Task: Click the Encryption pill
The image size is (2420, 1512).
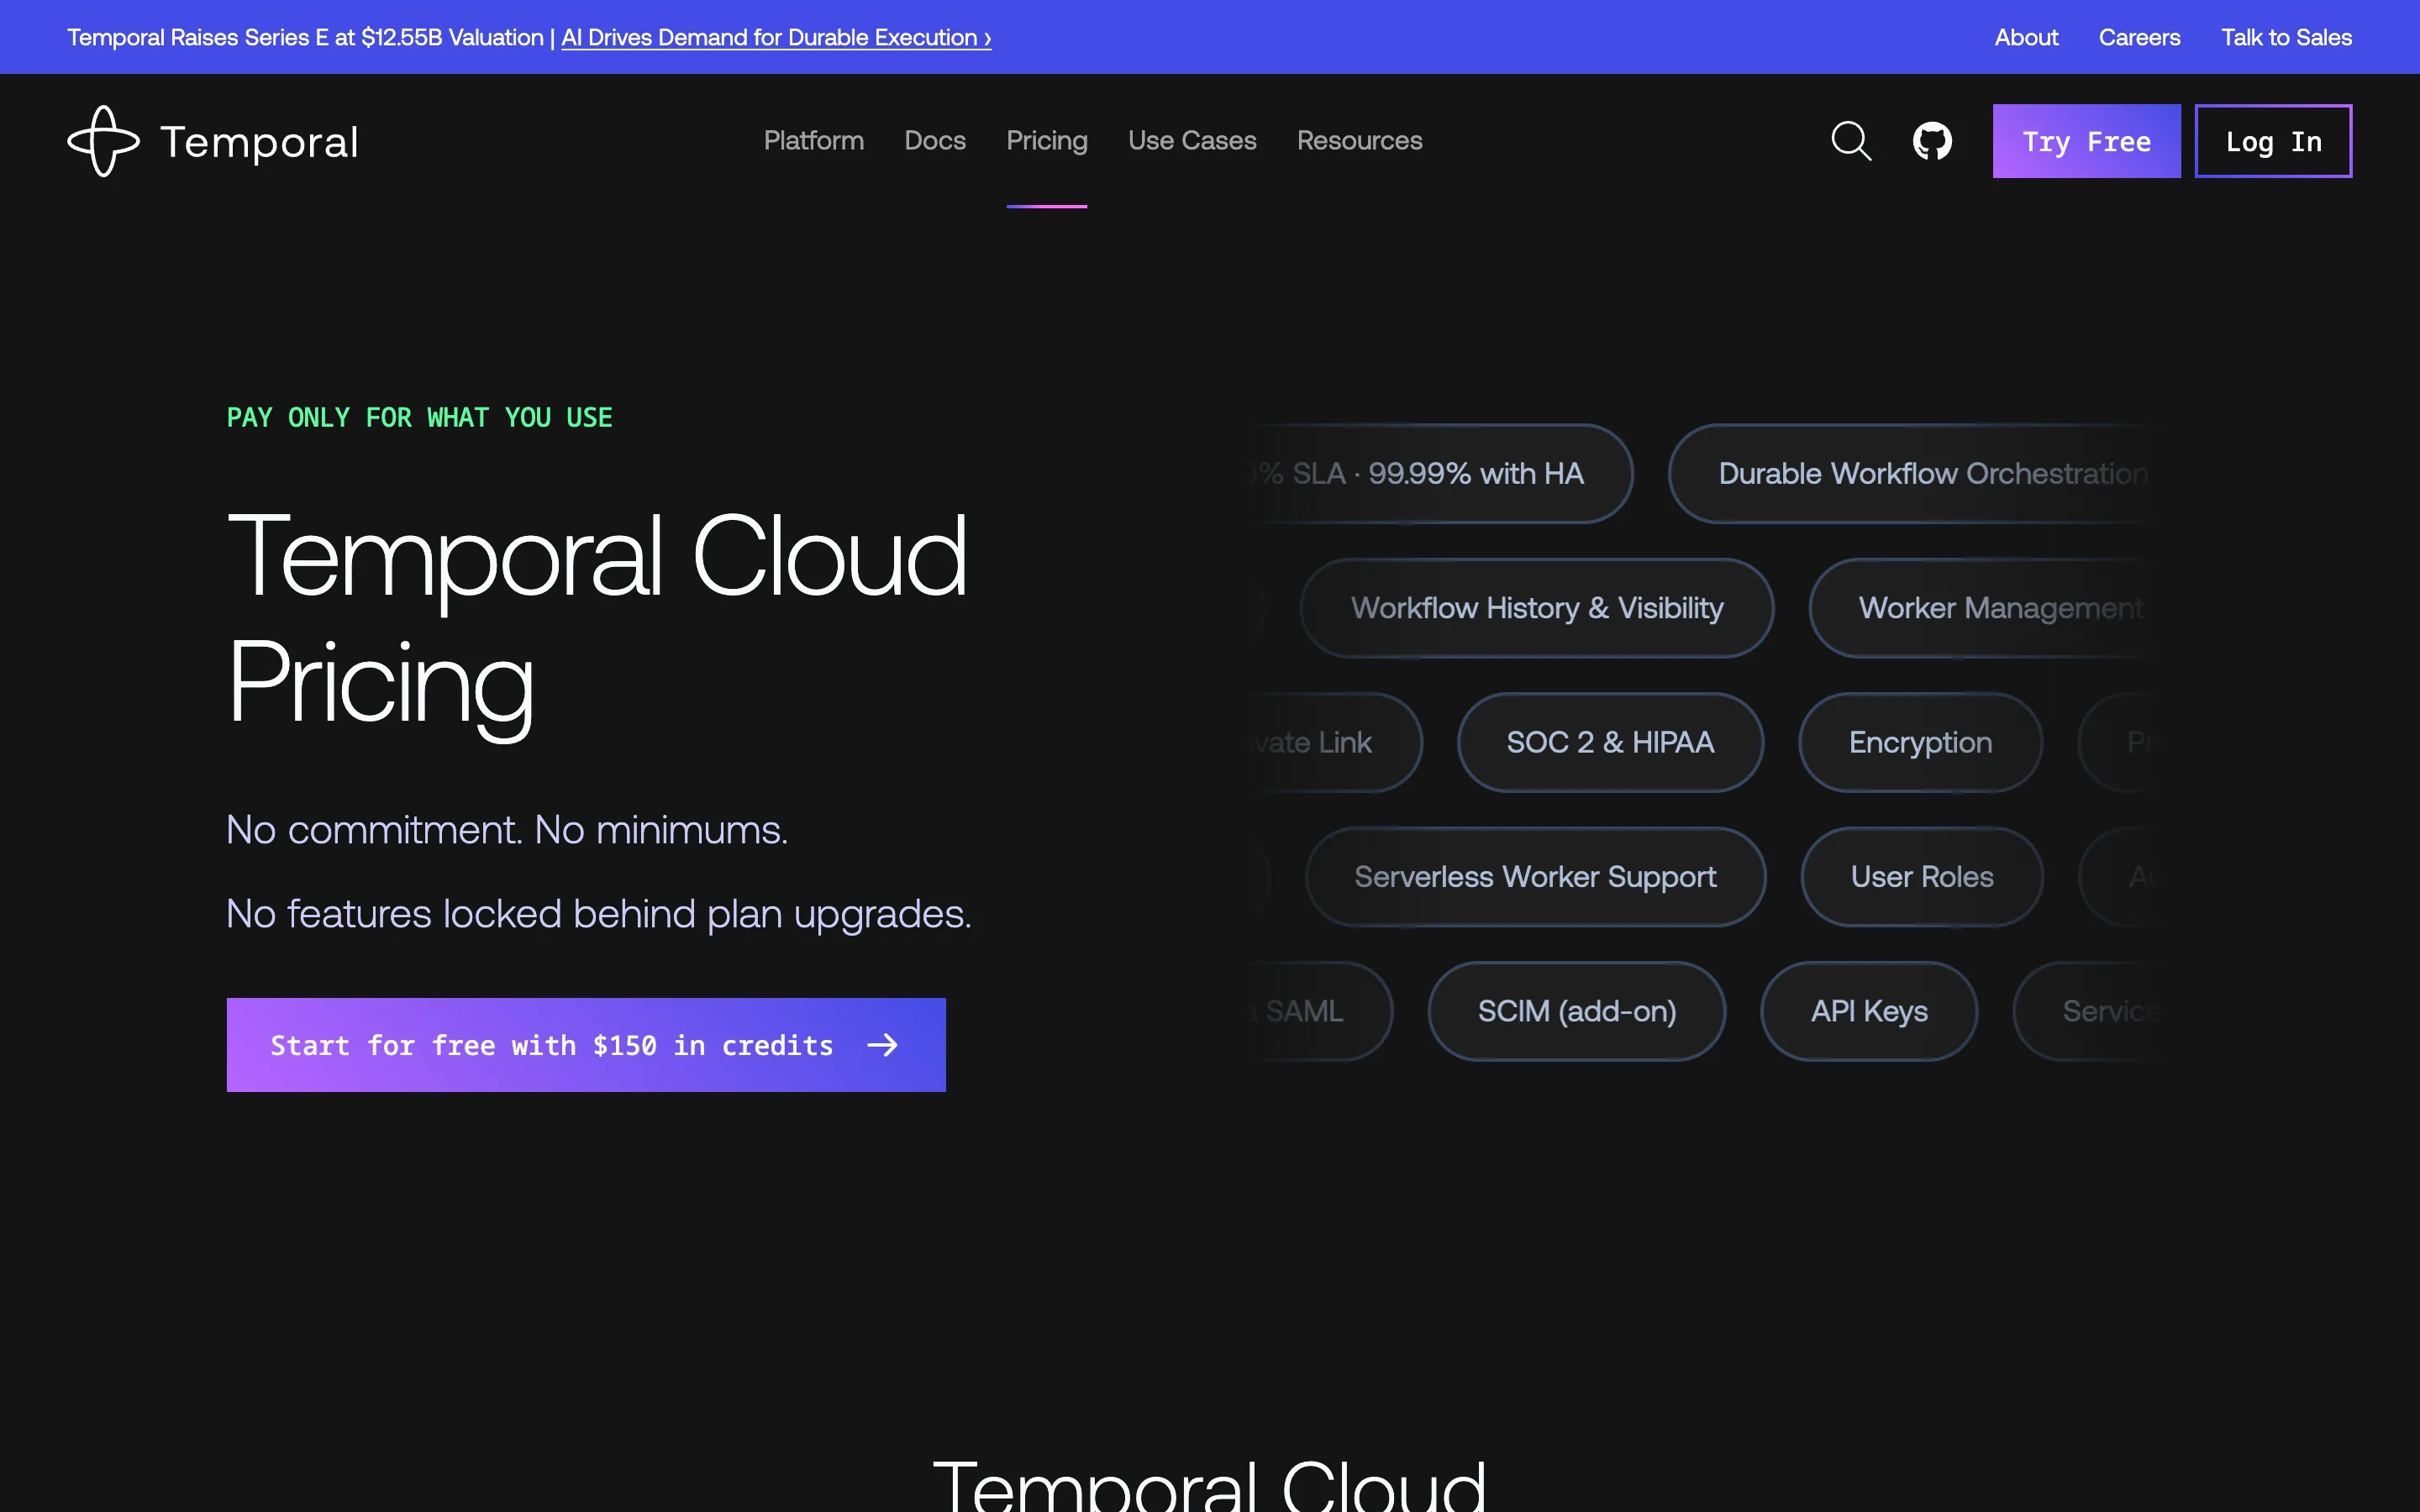Action: pos(1920,742)
